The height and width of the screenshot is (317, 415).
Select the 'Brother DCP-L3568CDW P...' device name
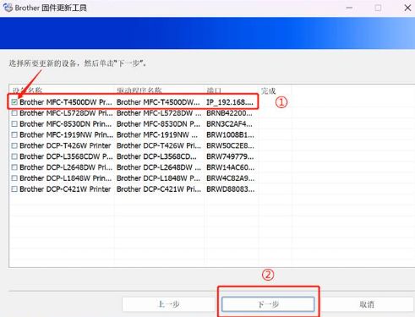pos(66,156)
